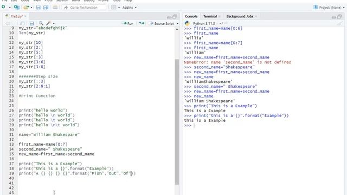Maximize the source editor pane
The width and height of the screenshot is (347, 195).
click(175, 17)
